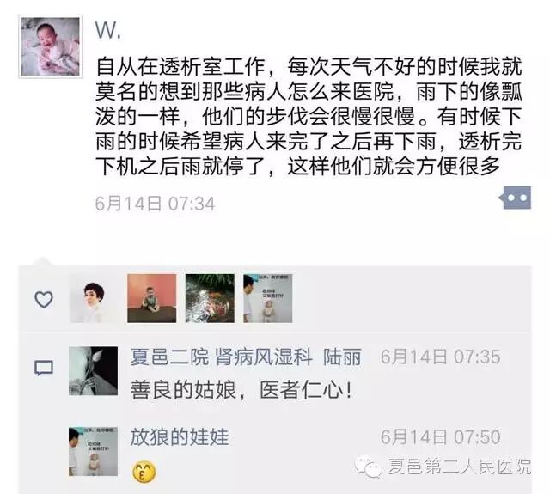Open the two-dot comment/like action button
550x494 pixels.
tap(515, 198)
